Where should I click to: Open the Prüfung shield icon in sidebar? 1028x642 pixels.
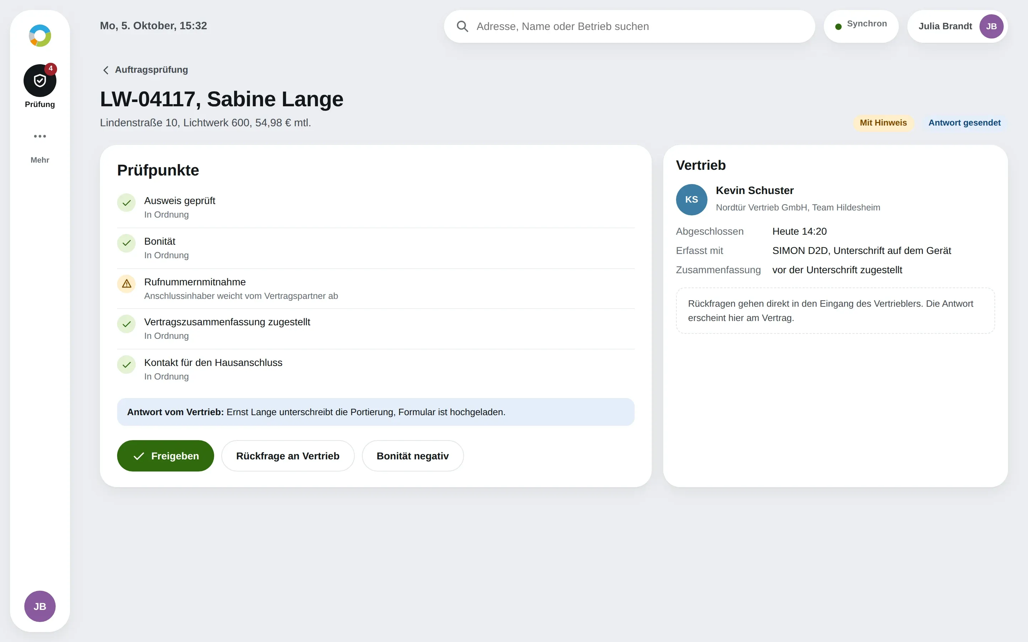click(x=40, y=80)
